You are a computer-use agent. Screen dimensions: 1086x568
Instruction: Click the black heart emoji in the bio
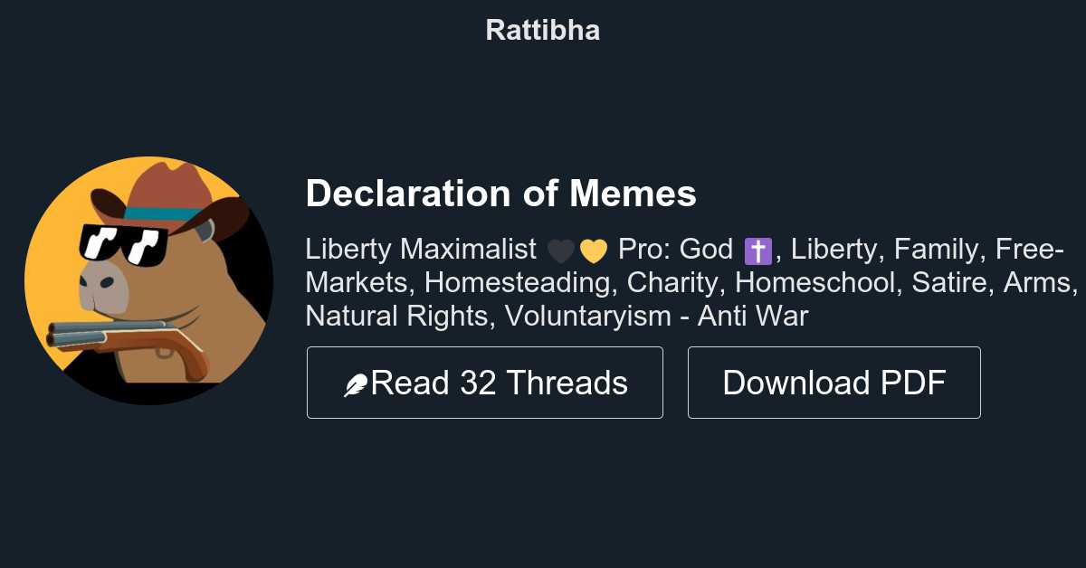[x=562, y=249]
